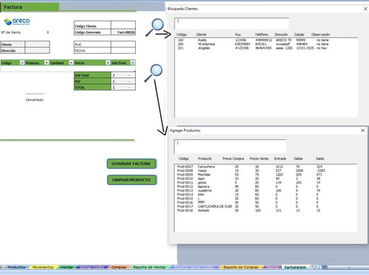Select the empty Cliente value cell
Image resolution: width=369 pixels, height=275 pixels.
37,44
